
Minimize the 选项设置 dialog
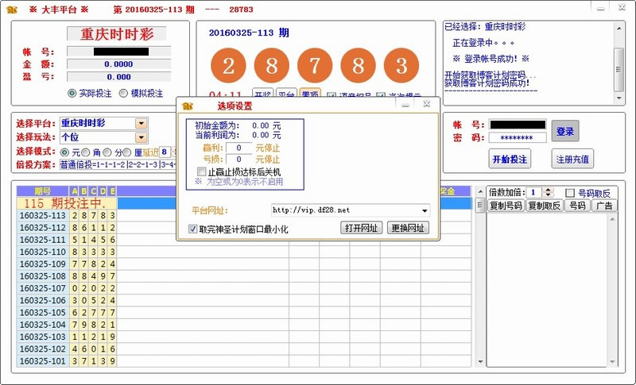(x=405, y=105)
